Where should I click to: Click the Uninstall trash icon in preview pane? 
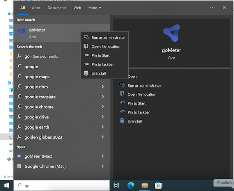[122, 120]
